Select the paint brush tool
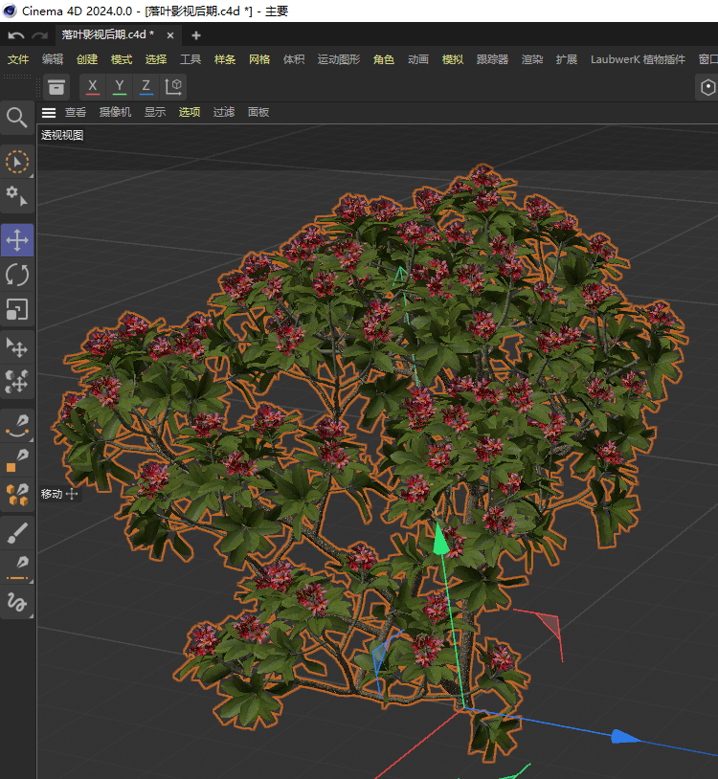 click(17, 532)
